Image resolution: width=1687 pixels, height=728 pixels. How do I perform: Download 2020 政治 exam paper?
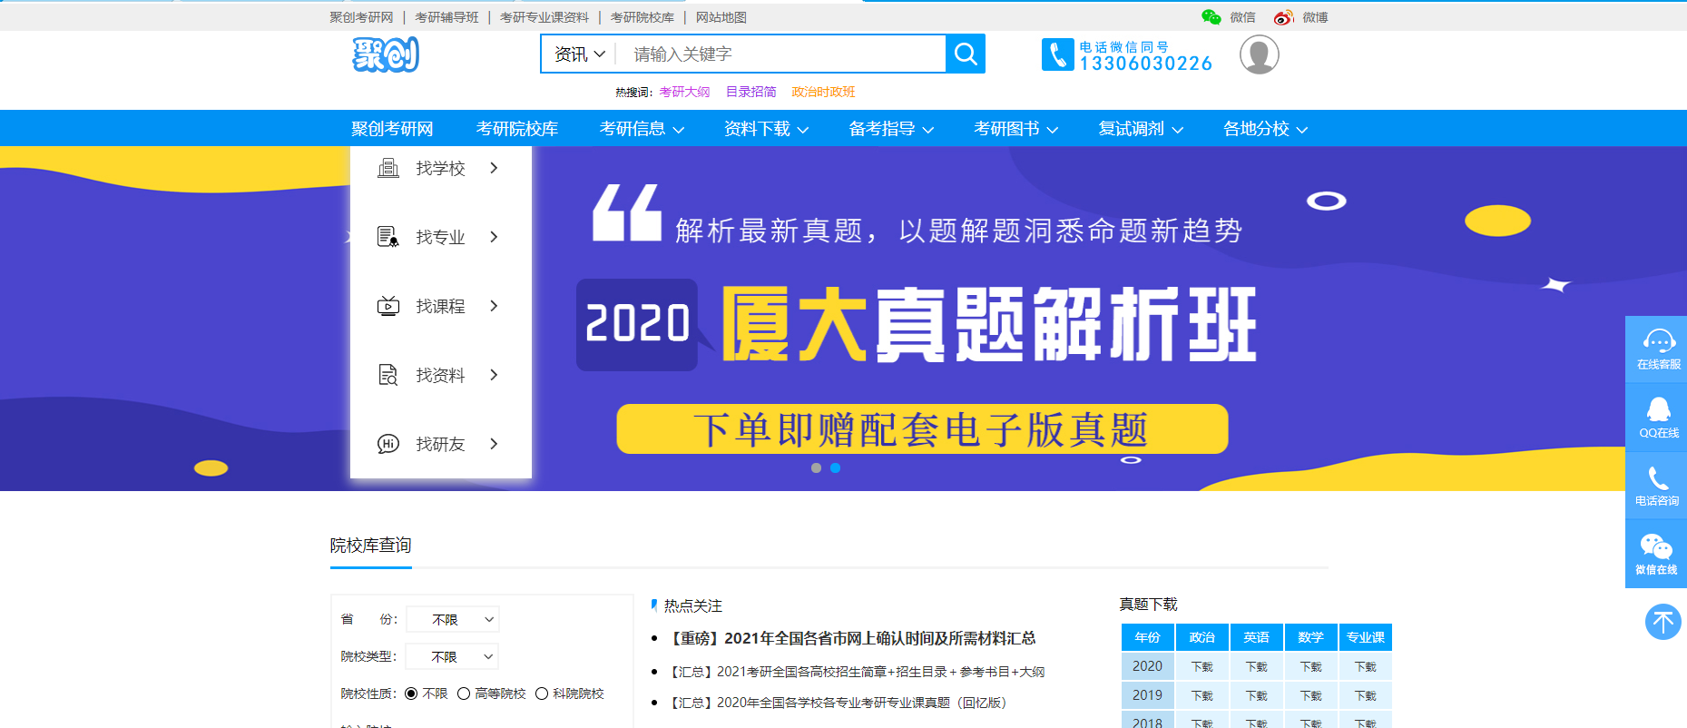click(1201, 666)
